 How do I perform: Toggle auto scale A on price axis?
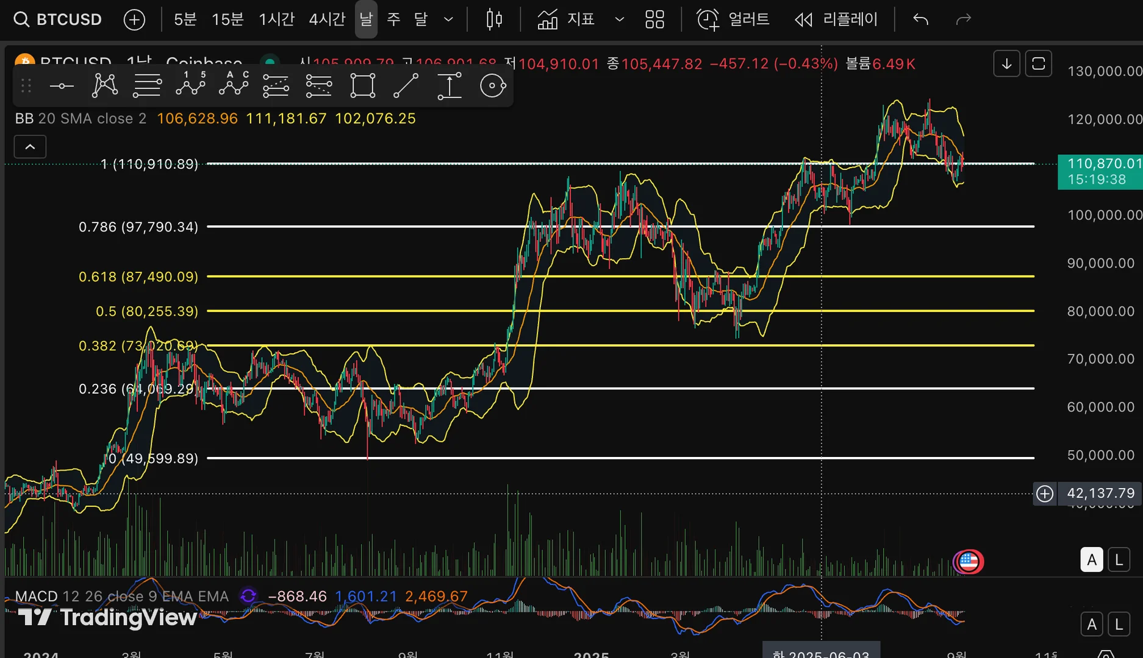(x=1092, y=559)
